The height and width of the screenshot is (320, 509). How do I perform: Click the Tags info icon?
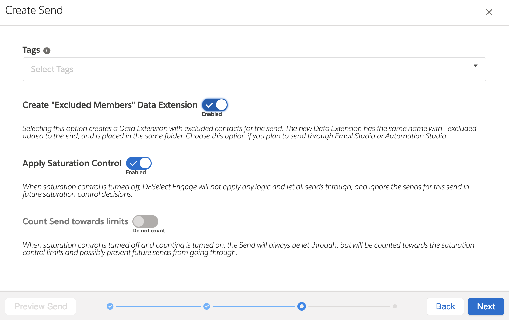(47, 51)
